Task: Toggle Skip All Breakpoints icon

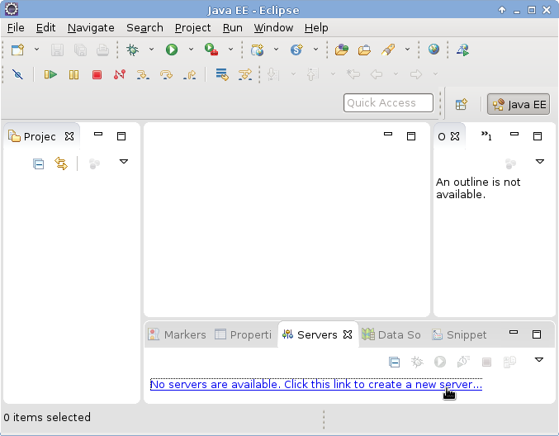Action: (17, 74)
